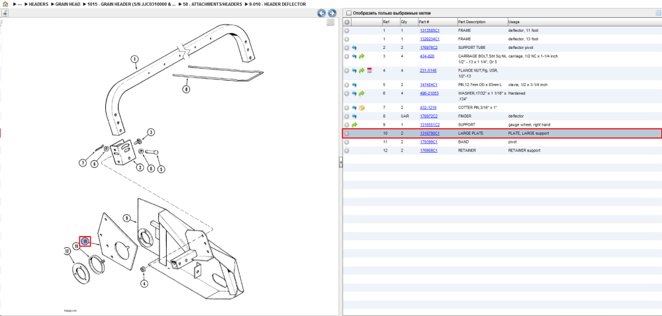Click the green arrow in the WASHER row

362,93
